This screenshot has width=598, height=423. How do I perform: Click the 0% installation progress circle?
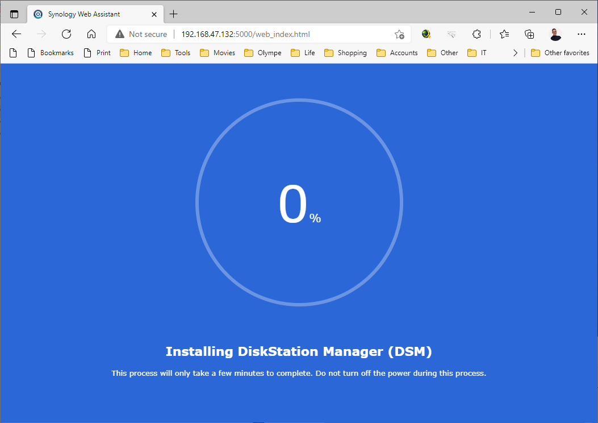tap(299, 202)
